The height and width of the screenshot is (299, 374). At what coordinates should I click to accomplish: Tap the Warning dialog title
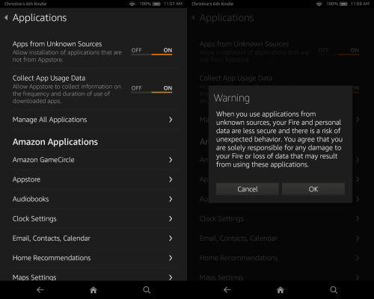(232, 98)
